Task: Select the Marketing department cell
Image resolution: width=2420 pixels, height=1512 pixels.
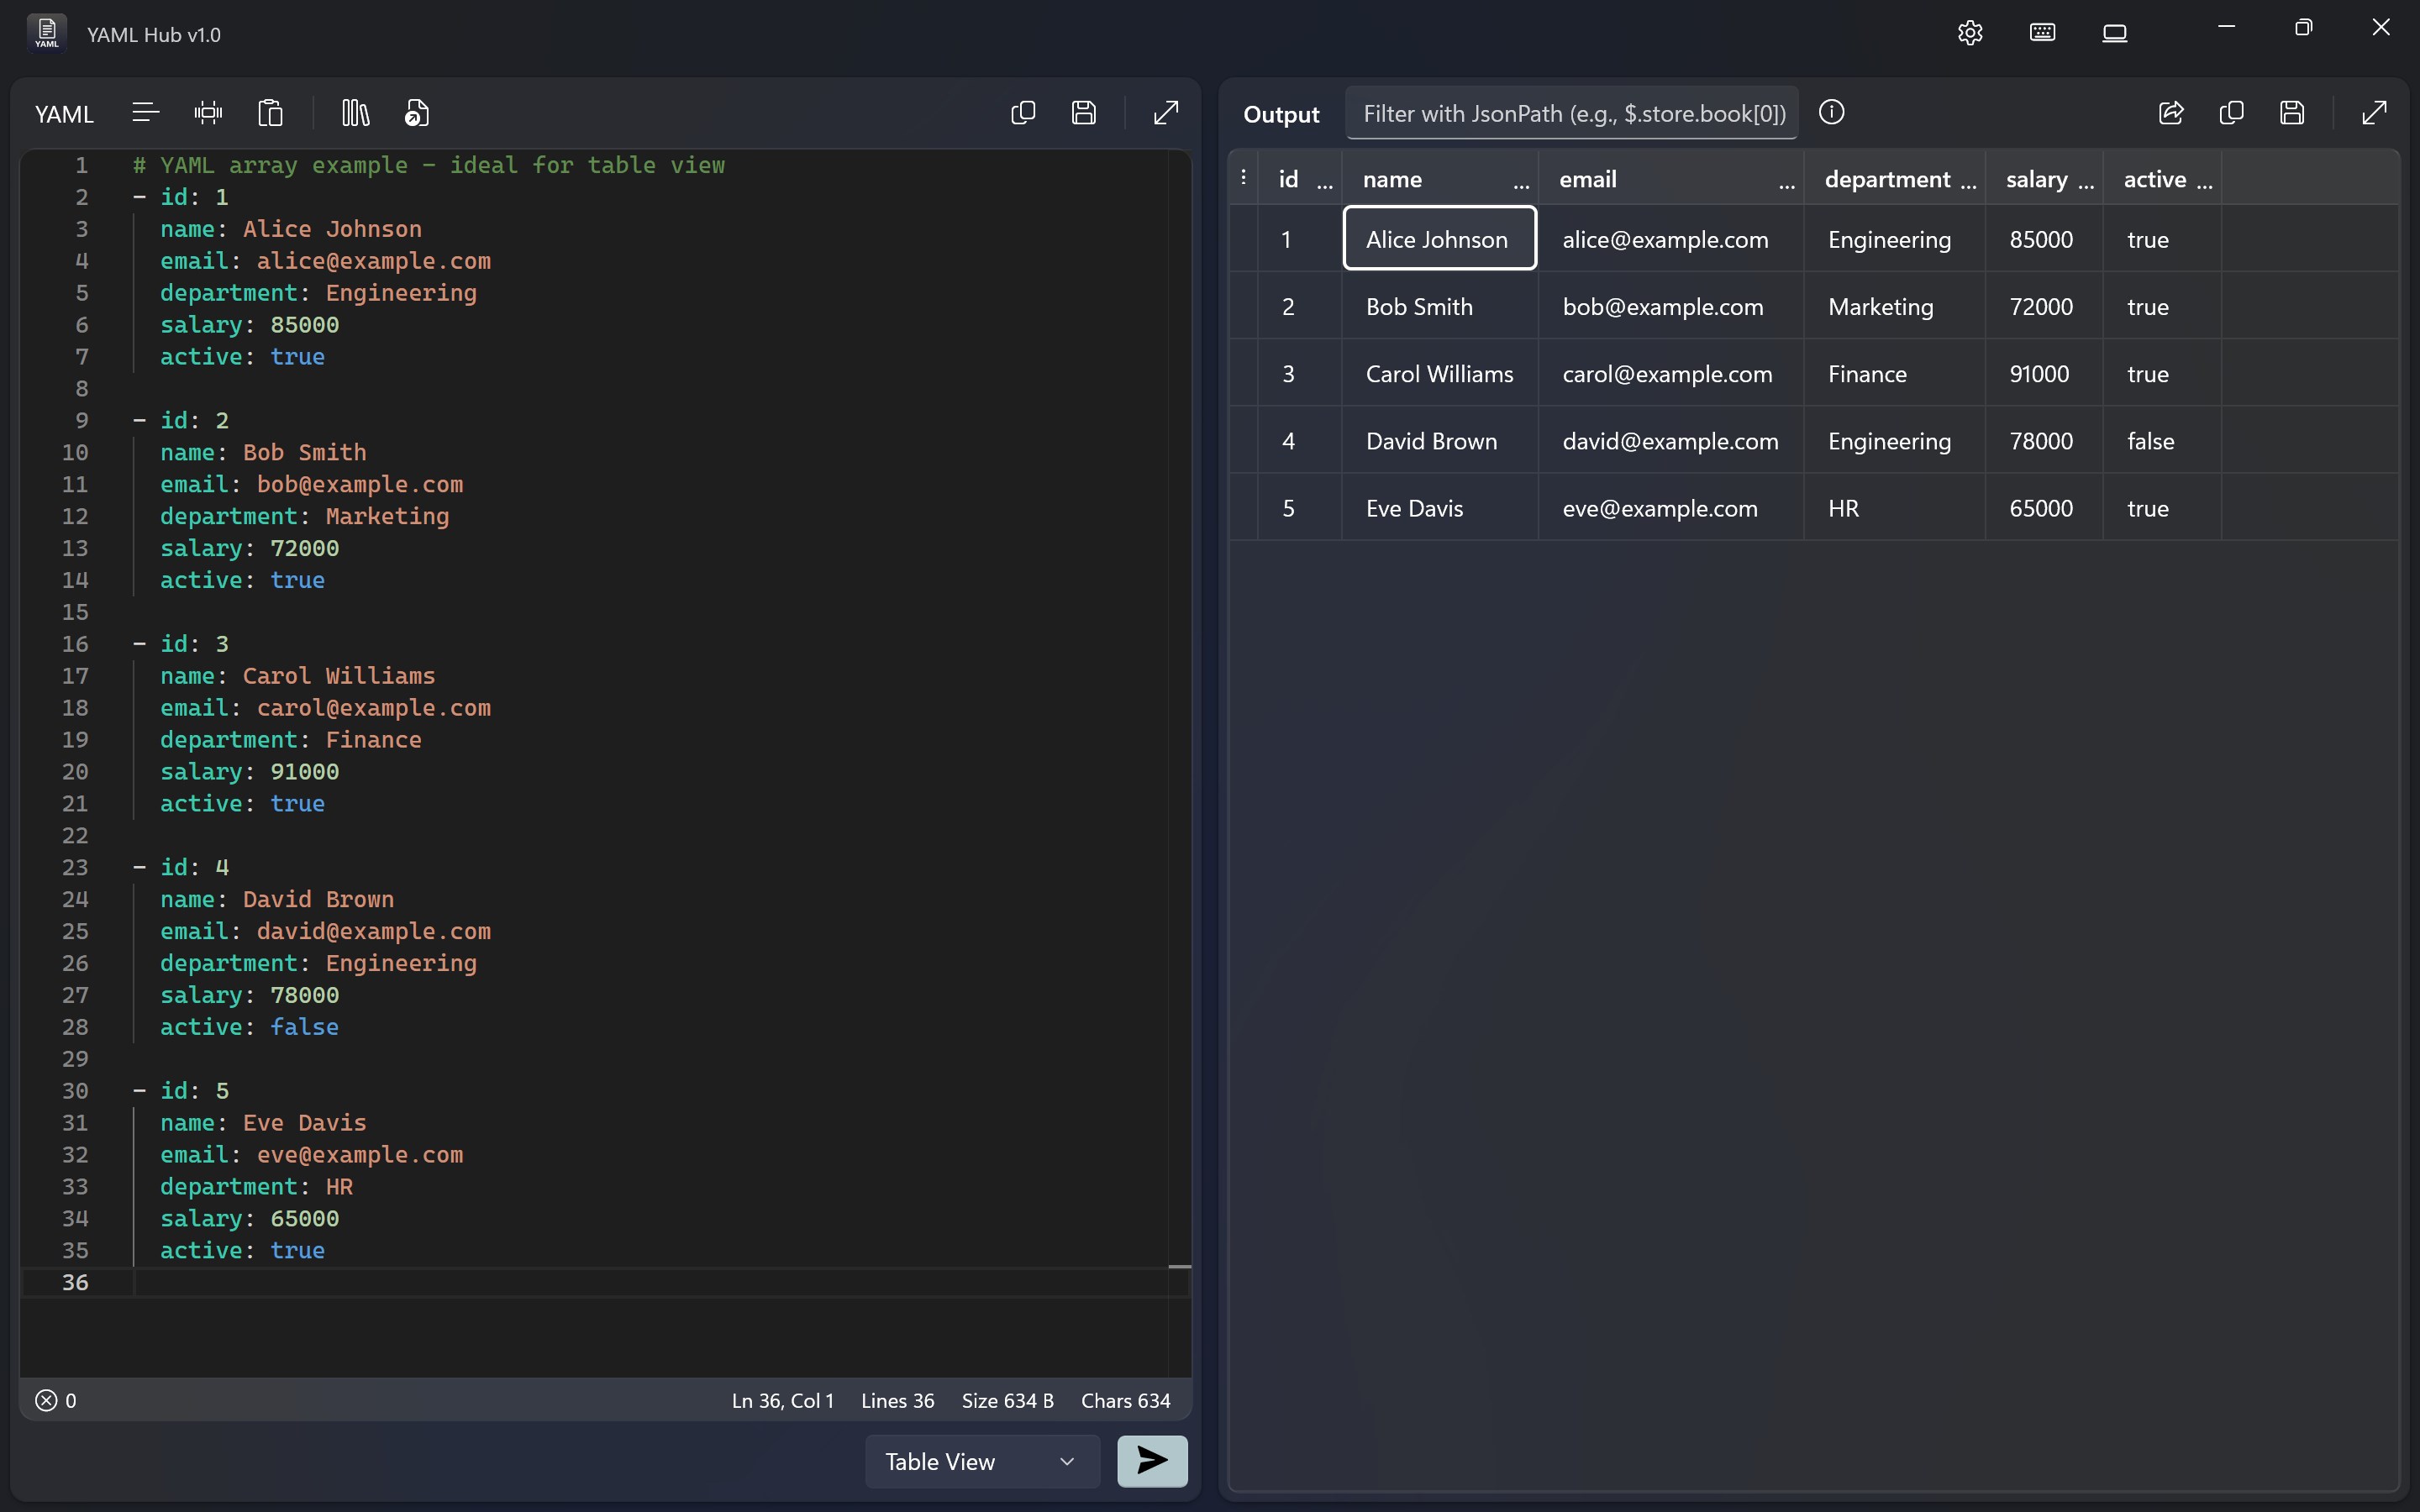Action: pyautogui.click(x=1894, y=306)
